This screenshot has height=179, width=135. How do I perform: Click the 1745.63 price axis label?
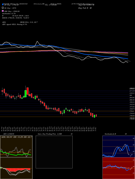(132, 113)
